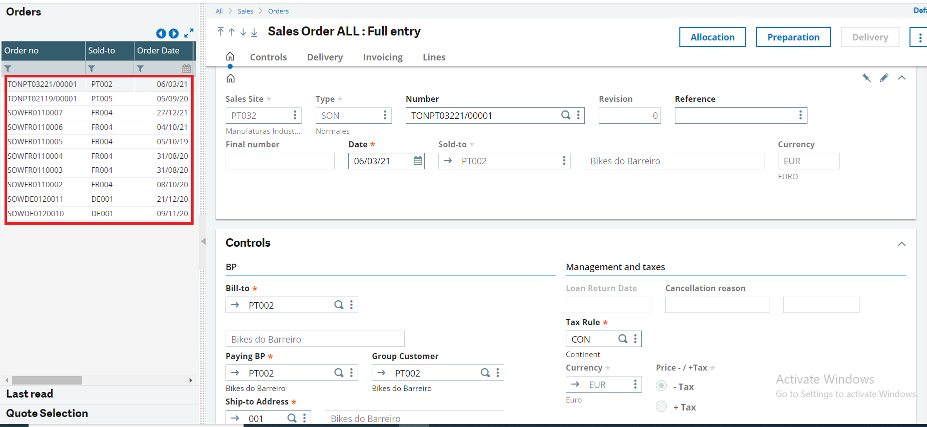927x427 pixels.
Task: Click the greyed Delivery button
Action: coord(870,37)
